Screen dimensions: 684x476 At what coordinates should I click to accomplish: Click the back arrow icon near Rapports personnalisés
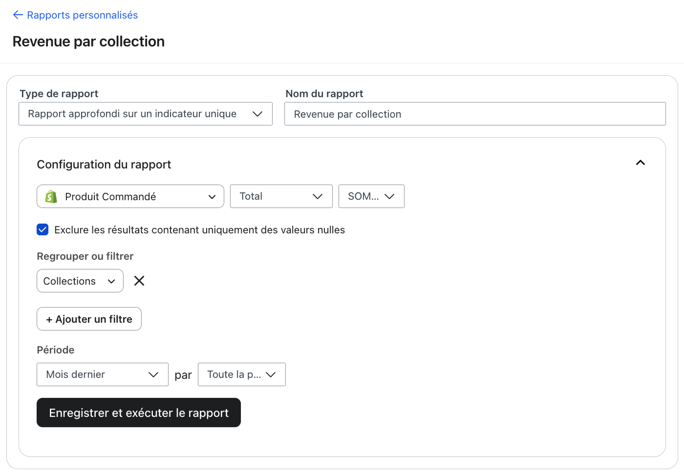pos(18,15)
